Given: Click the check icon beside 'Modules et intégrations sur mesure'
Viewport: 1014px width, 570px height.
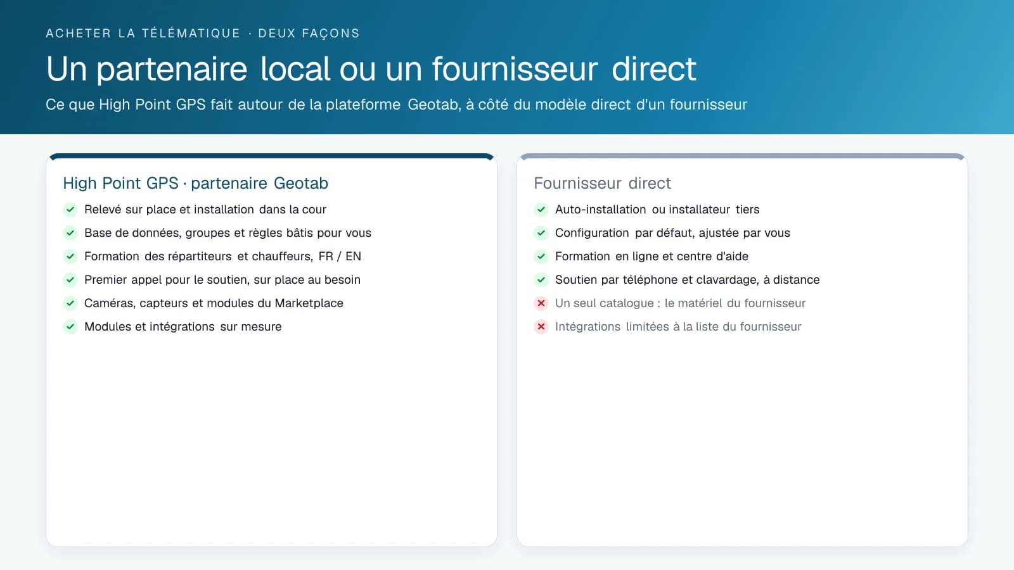Looking at the screenshot, I should point(70,327).
